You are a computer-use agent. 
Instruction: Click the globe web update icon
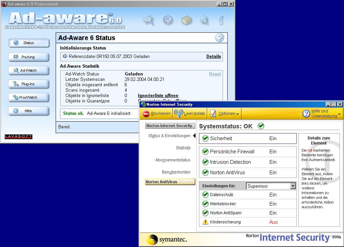tap(204, 20)
